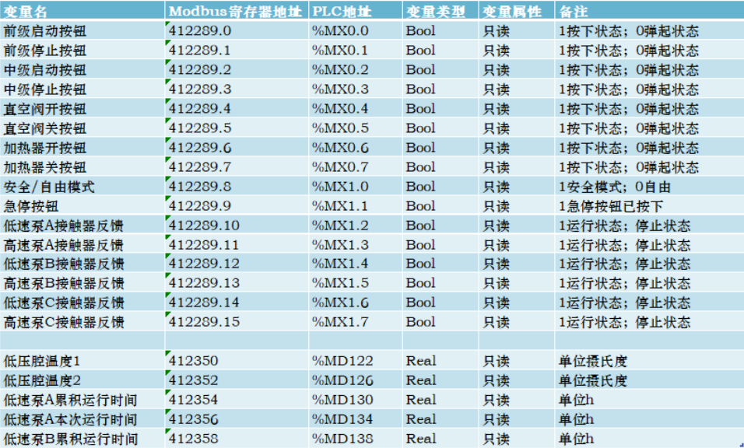This screenshot has height=448, width=744.
Task: Select the "变量类型" header cell
Action: point(435,12)
